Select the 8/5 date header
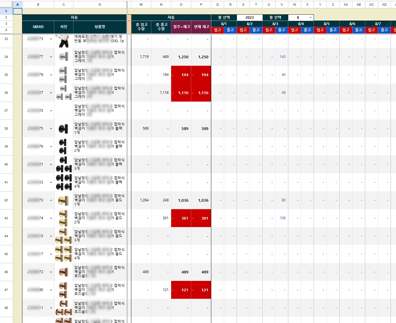Image resolution: width=396 pixels, height=323 pixels. coord(326,24)
